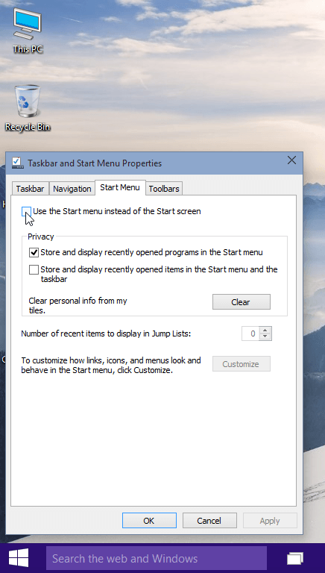The height and width of the screenshot is (573, 325).
Task: Close the Taskbar and Start Menu Properties dialog
Action: point(291,160)
